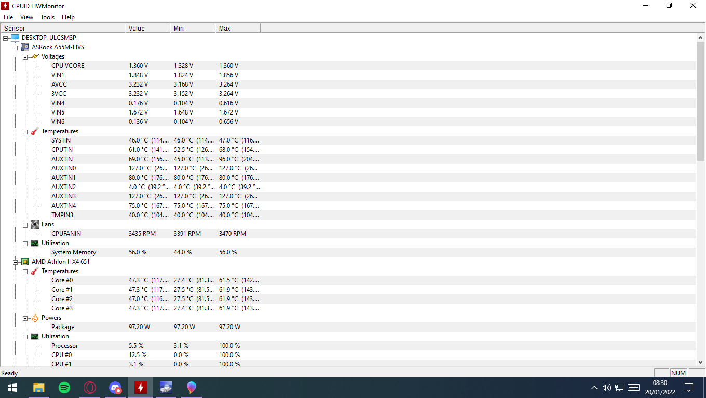Viewport: 706px width, 398px height.
Task: Open the Help menu
Action: (69, 17)
